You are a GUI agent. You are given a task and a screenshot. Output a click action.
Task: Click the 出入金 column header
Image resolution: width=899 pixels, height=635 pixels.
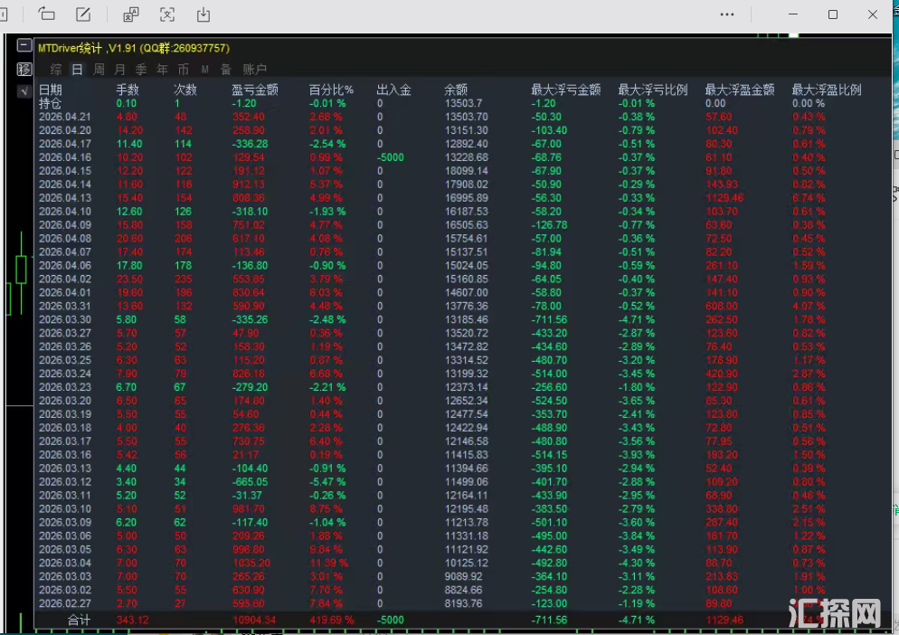tap(394, 90)
